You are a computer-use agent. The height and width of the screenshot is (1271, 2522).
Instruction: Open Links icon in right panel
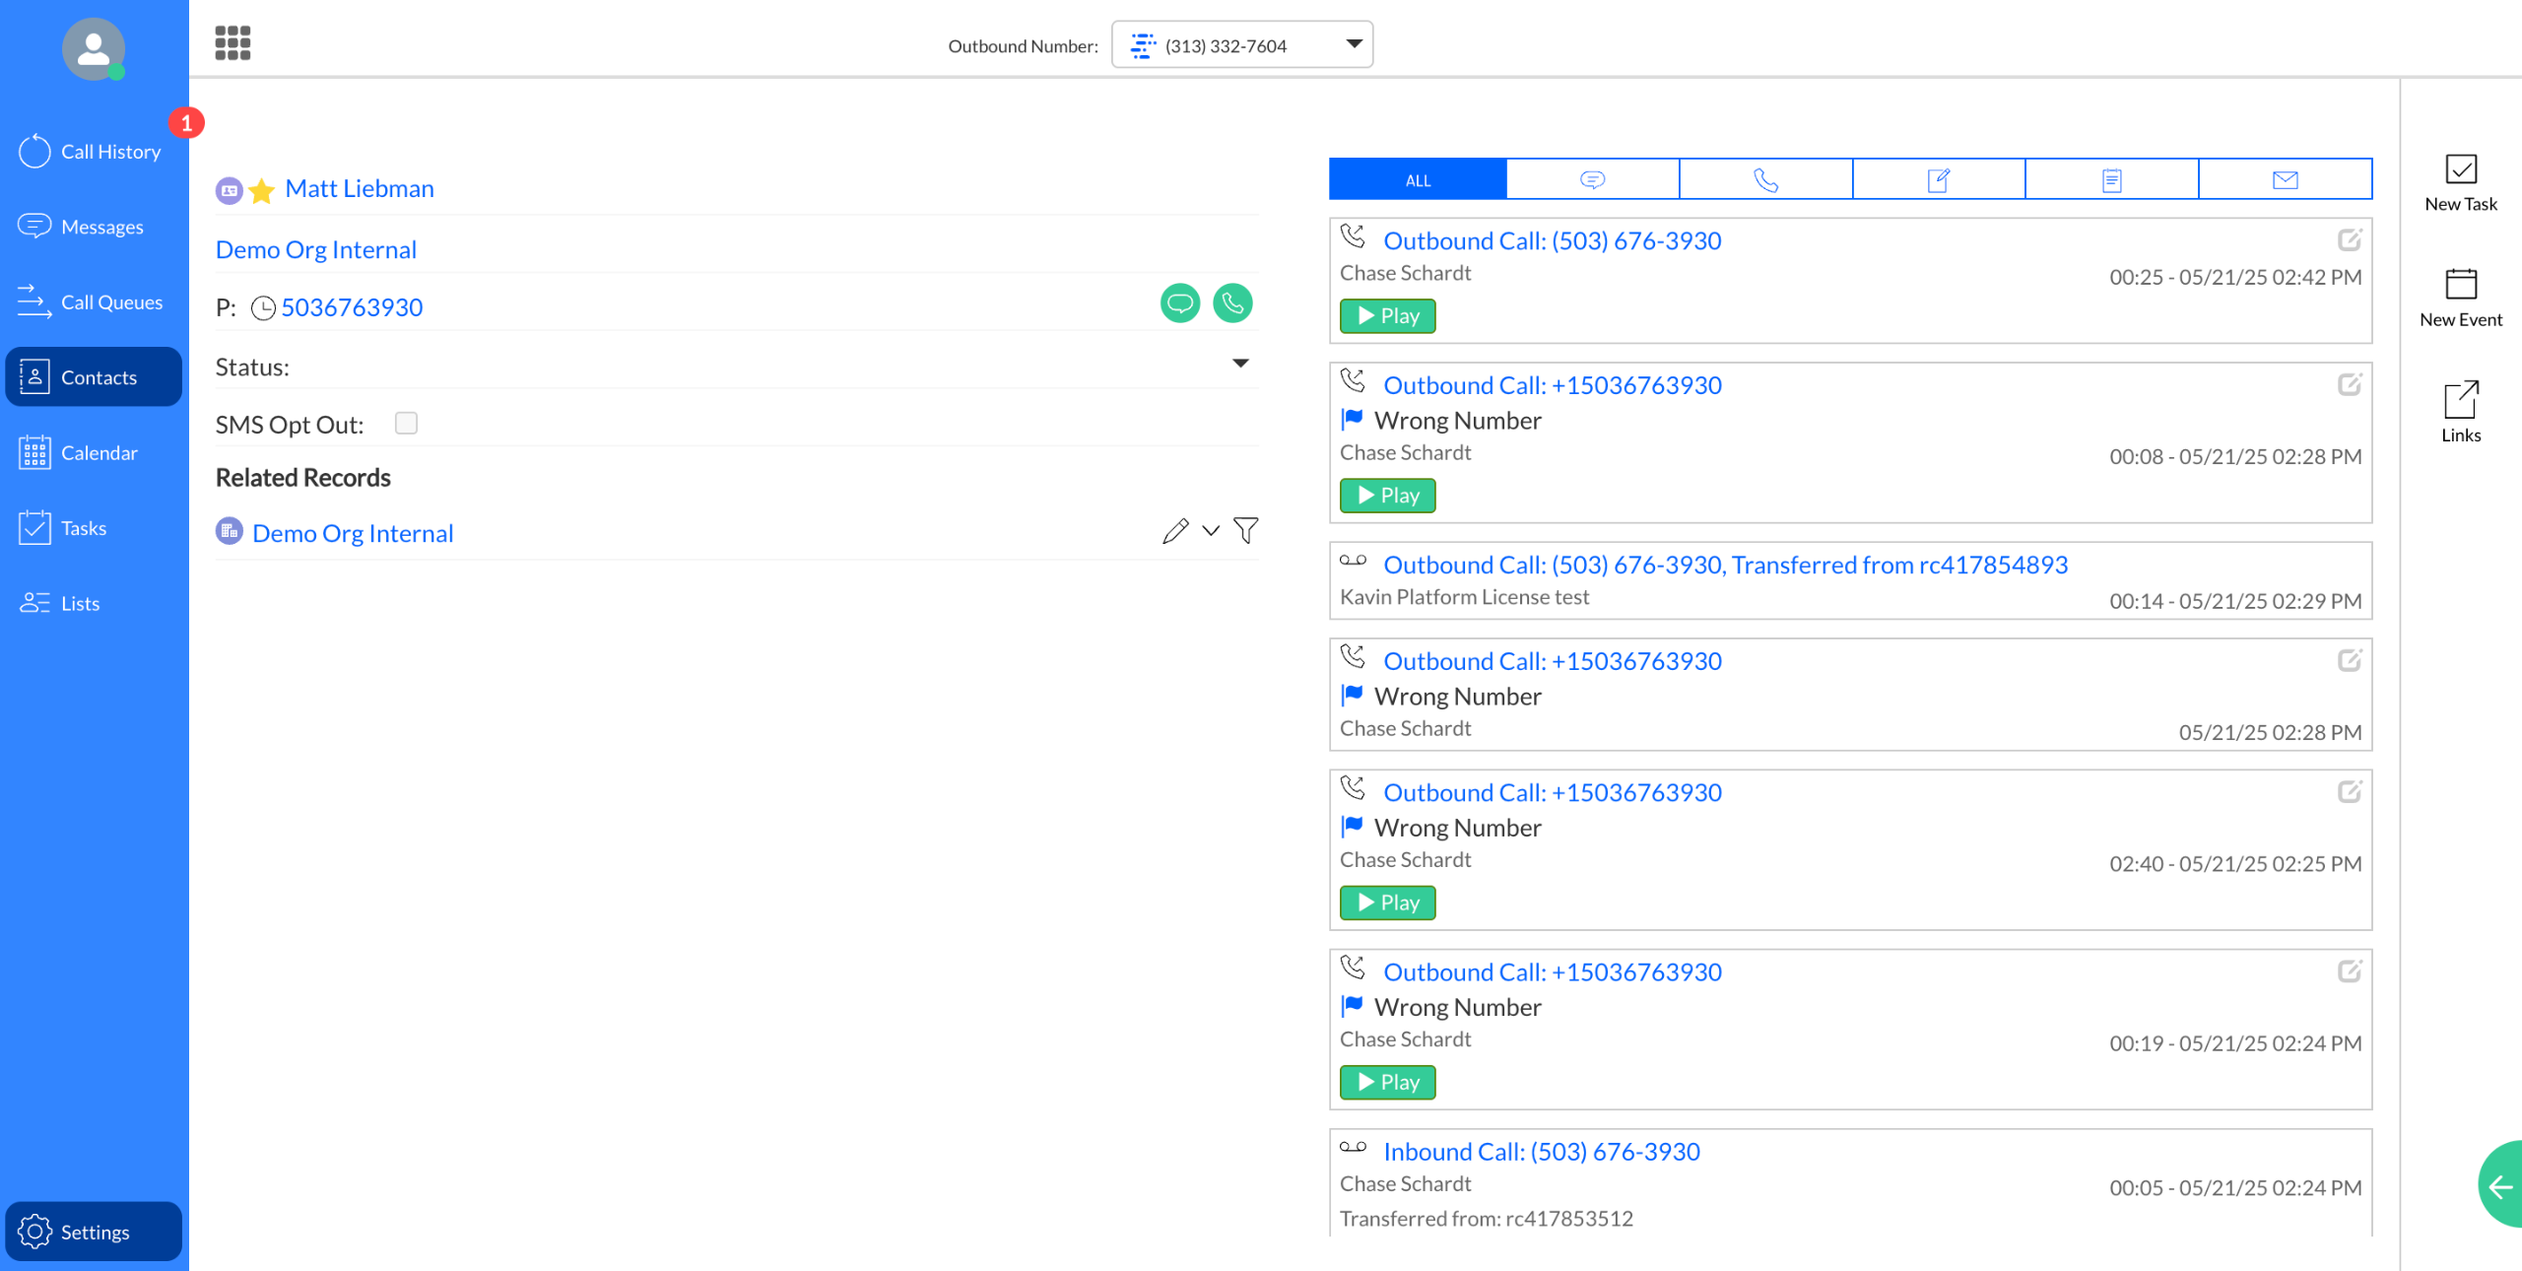tap(2460, 414)
